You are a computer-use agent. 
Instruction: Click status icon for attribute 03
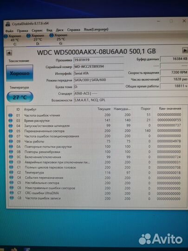[11, 120]
